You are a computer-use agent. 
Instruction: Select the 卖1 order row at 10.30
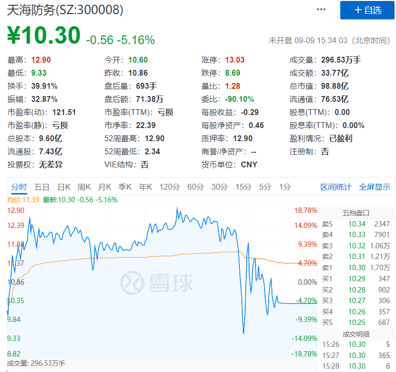356,268
